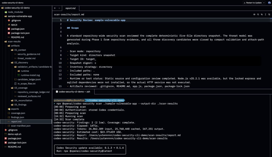Viewport: 272px width, 157px height.
Task: Open in_scope_files.txt file
Action: (x=27, y=84)
